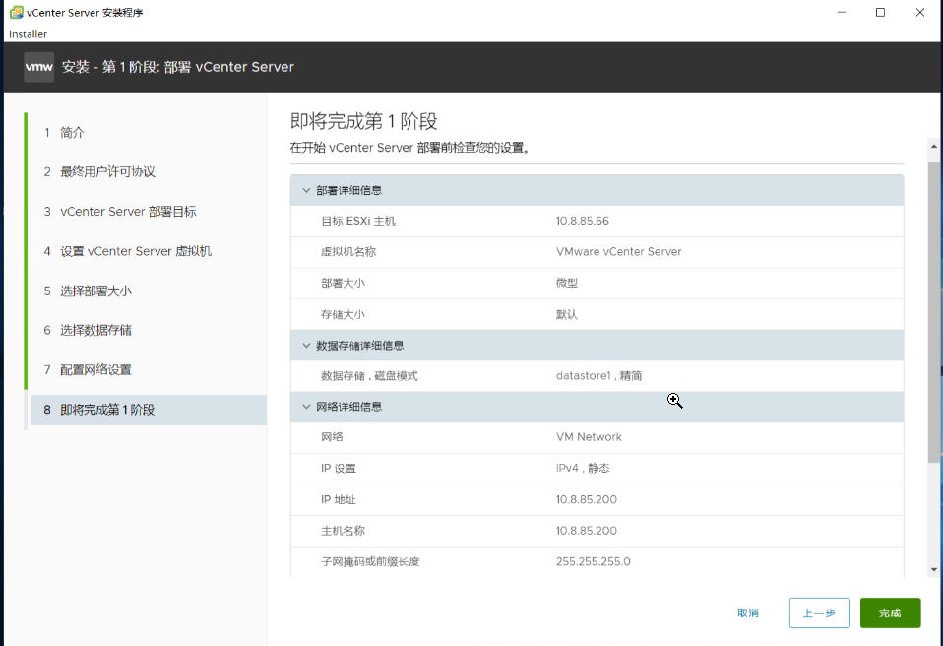Click the subnet mask 255.255.255.0
Screen dimensions: 943x646
point(593,561)
